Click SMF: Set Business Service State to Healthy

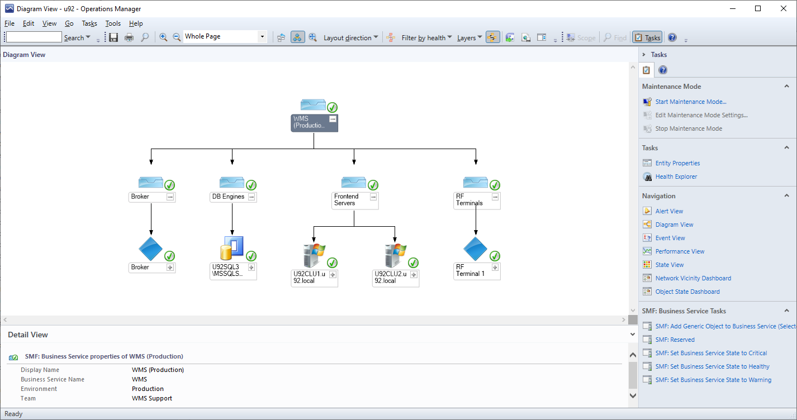[x=712, y=366]
